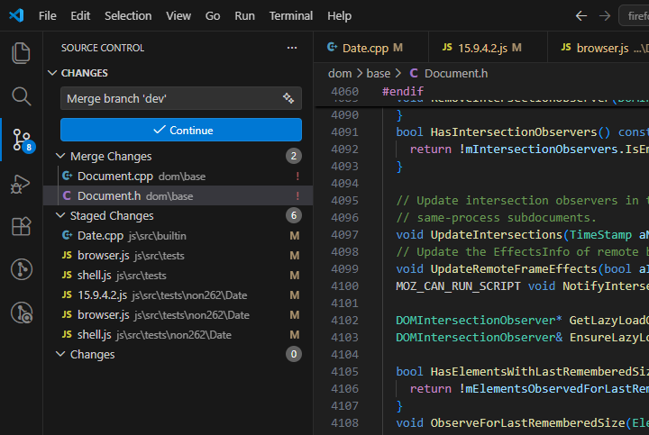Go forward with the right arrow

coord(605,16)
